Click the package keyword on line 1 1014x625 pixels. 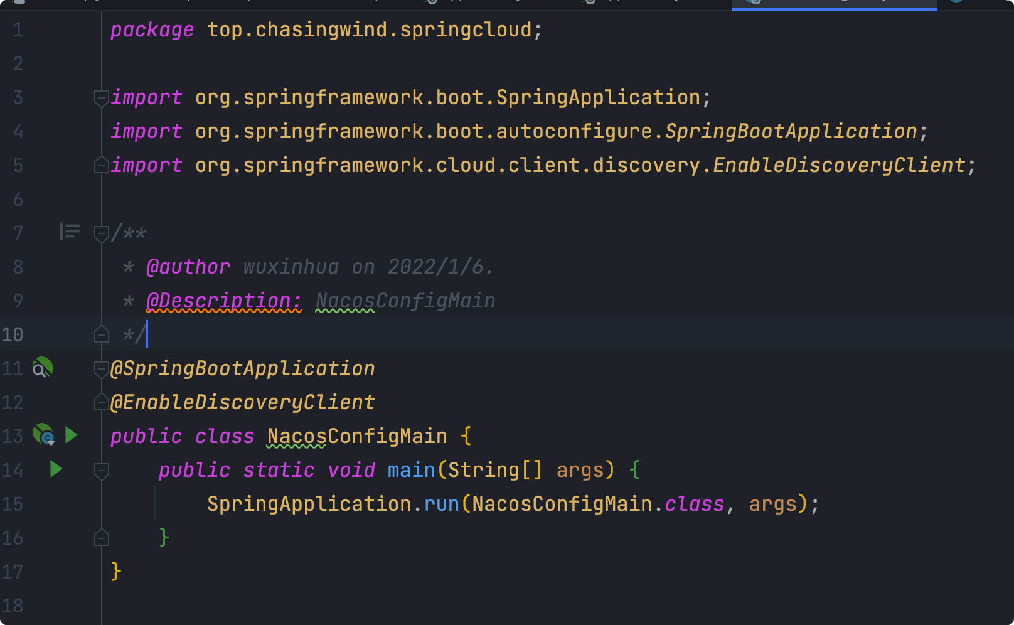tap(152, 30)
